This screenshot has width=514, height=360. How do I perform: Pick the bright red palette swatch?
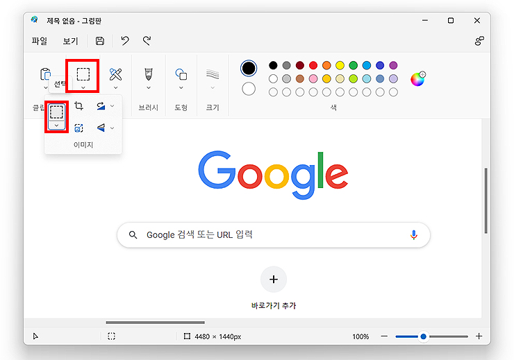tap(313, 65)
